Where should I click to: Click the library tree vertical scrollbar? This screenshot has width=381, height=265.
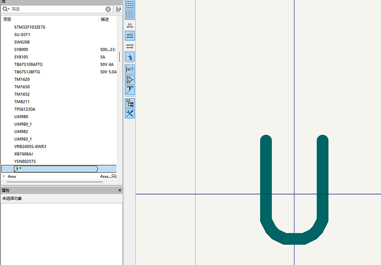pos(119,57)
